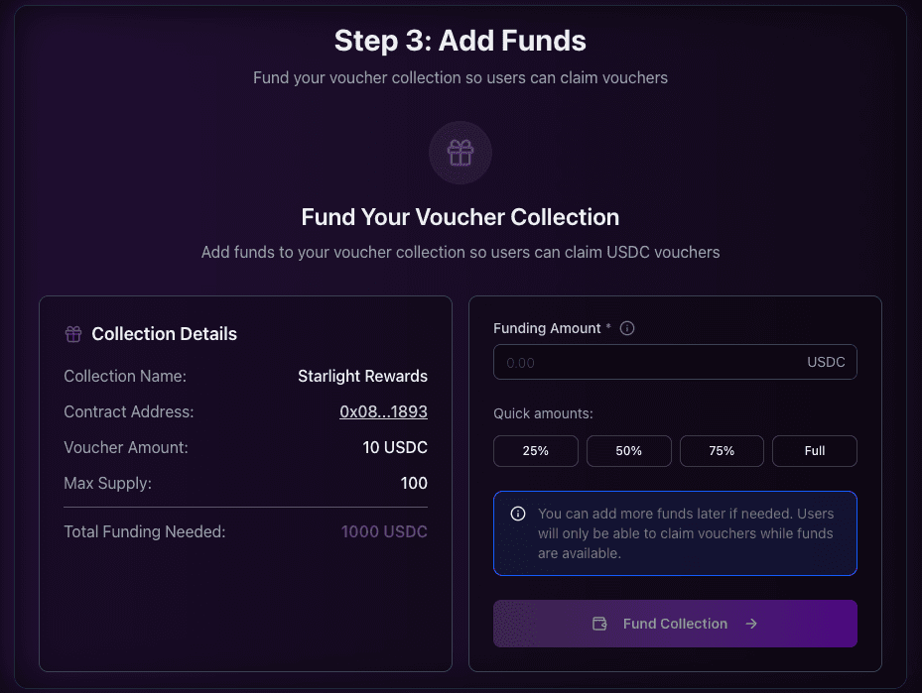Click the 1000 USDC total funding value

[x=384, y=531]
